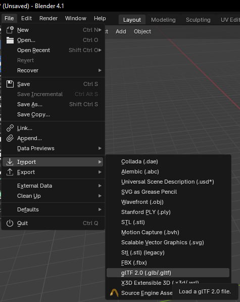Choose Open... from the File menu

[x=53, y=40]
